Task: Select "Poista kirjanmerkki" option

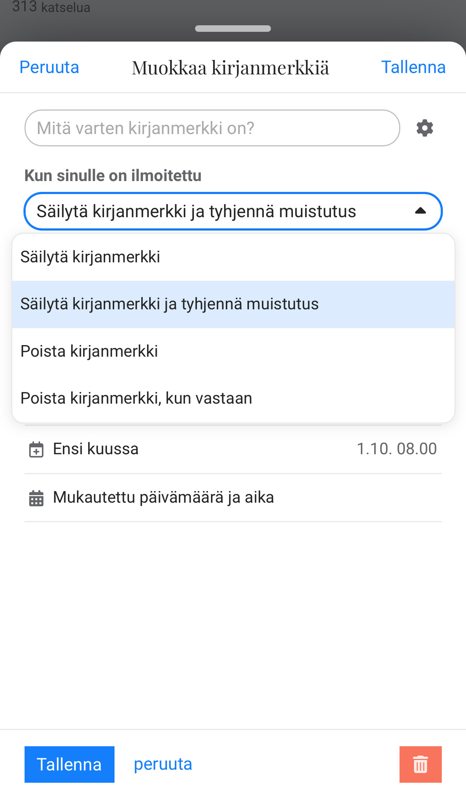Action: (x=89, y=351)
